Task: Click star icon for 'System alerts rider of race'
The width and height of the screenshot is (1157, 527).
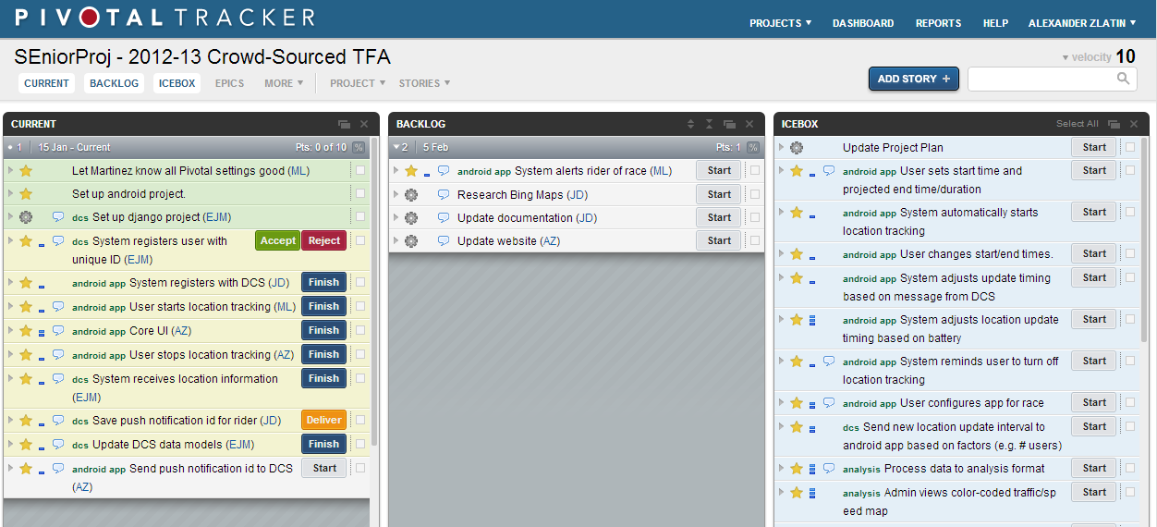Action: pyautogui.click(x=411, y=171)
